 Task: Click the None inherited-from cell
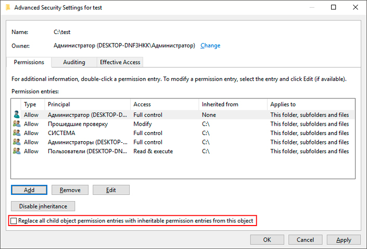pos(209,115)
